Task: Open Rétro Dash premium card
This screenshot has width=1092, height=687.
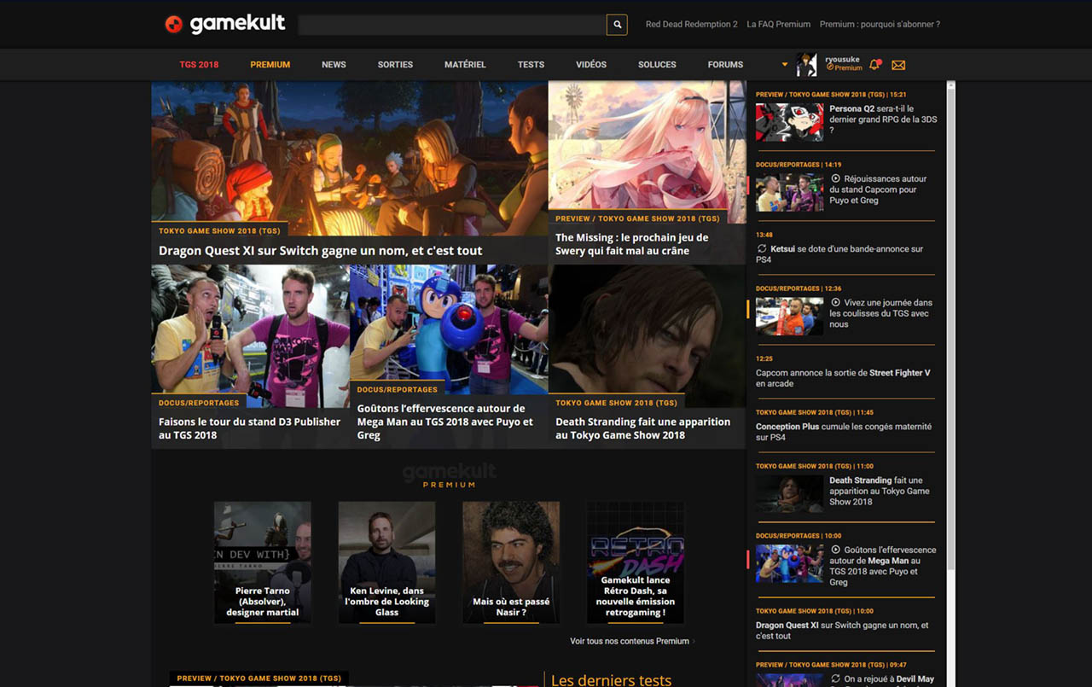Action: pos(635,562)
